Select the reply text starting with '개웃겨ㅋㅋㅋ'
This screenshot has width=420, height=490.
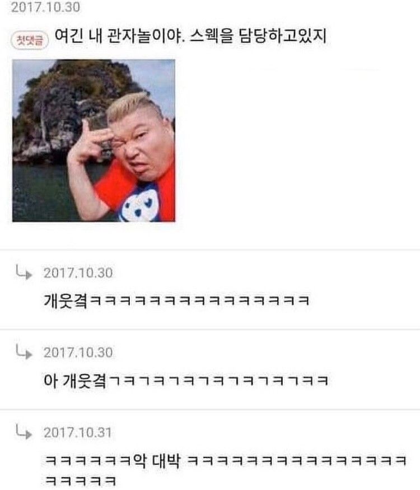coord(177,300)
